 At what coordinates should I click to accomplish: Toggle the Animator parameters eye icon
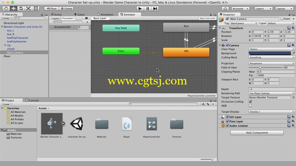pyautogui.click(x=87, y=18)
